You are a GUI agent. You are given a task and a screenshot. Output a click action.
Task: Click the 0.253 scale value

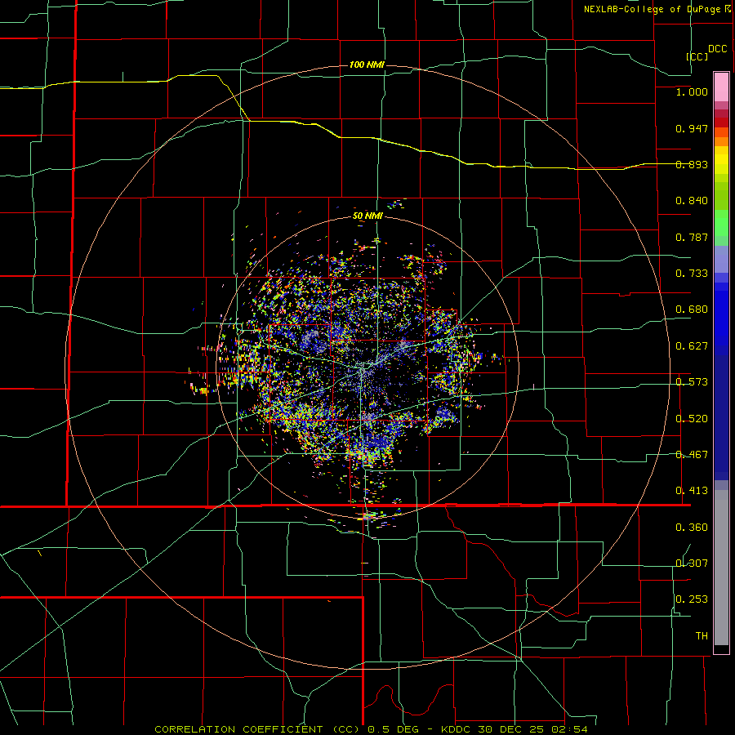692,599
